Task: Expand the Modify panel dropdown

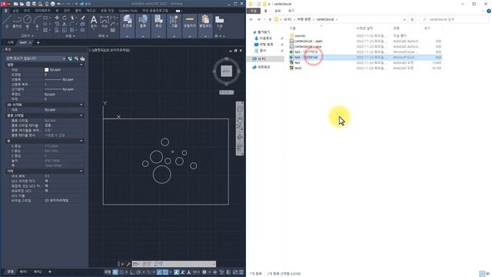Action: (x=70, y=36)
